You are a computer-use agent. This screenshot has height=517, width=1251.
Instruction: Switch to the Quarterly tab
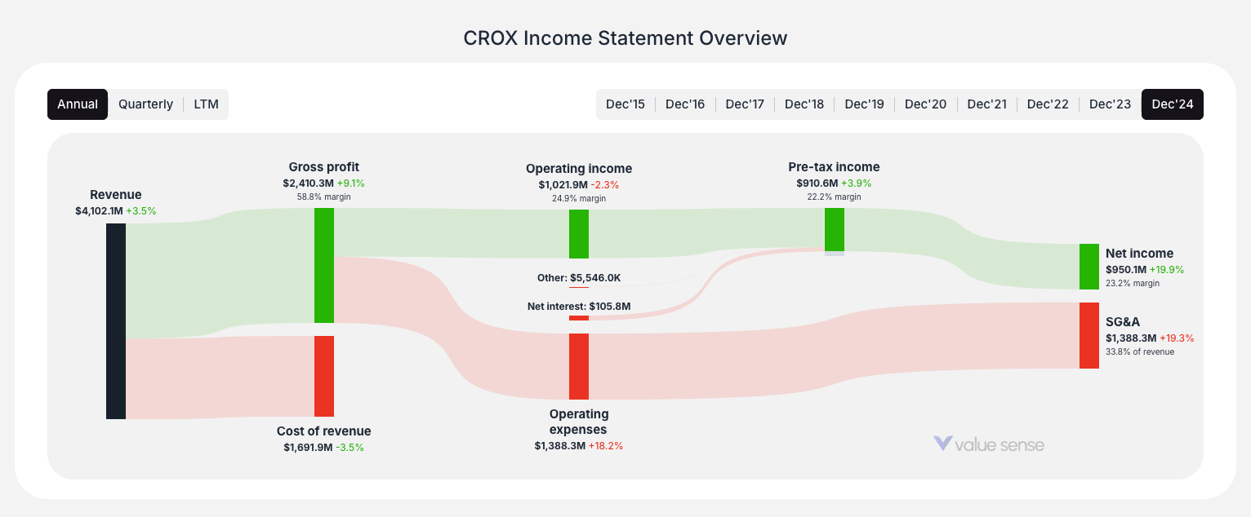click(145, 104)
